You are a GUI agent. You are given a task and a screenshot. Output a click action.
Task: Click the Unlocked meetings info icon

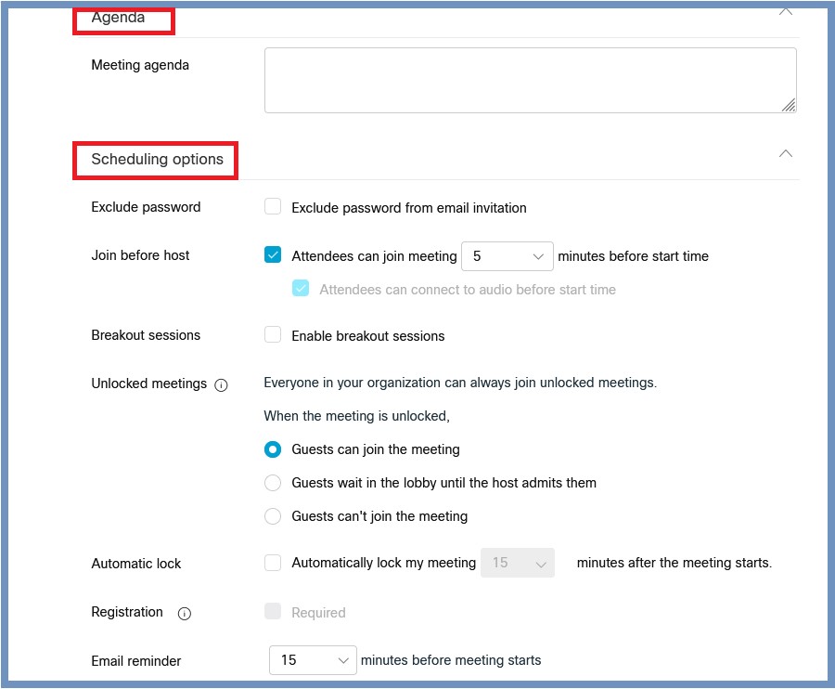tap(221, 384)
